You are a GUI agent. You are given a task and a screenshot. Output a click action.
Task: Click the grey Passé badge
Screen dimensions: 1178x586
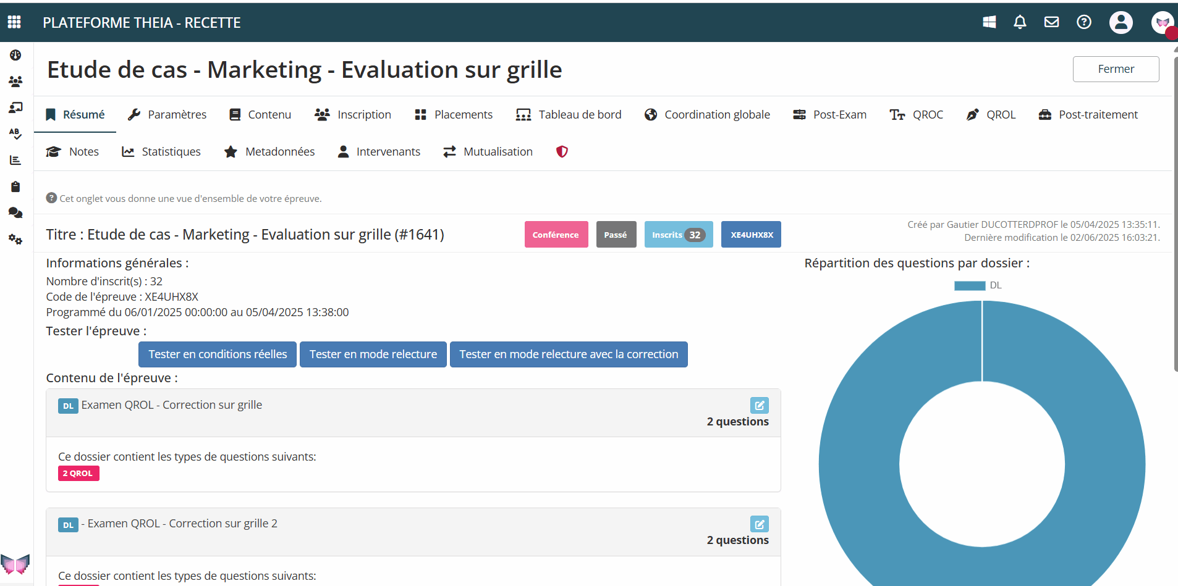coord(616,235)
